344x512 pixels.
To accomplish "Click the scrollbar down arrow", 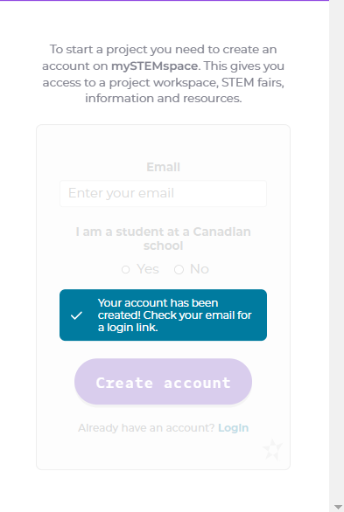I will pos(338,507).
